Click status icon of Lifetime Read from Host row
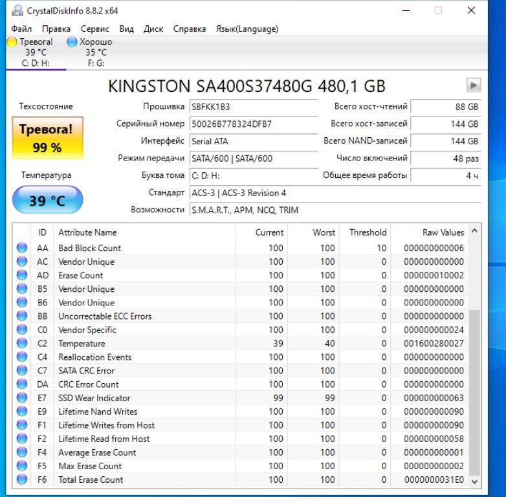The height and width of the screenshot is (497, 506). [x=21, y=438]
